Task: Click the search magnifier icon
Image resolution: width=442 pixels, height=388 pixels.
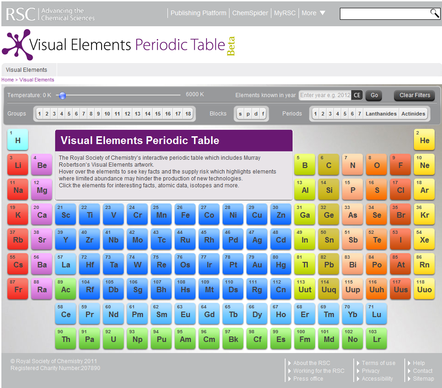Action: click(x=434, y=13)
